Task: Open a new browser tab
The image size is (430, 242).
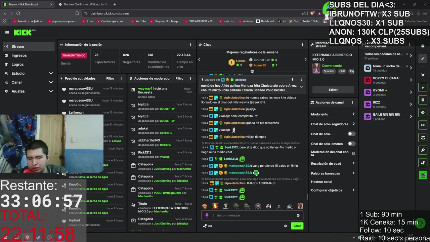Action: point(115,4)
